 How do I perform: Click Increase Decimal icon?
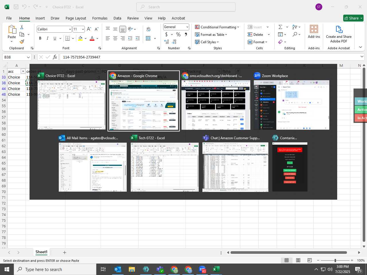(x=167, y=42)
